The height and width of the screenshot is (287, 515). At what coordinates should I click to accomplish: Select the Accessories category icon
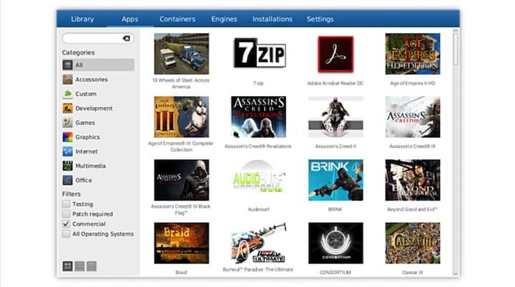(68, 79)
